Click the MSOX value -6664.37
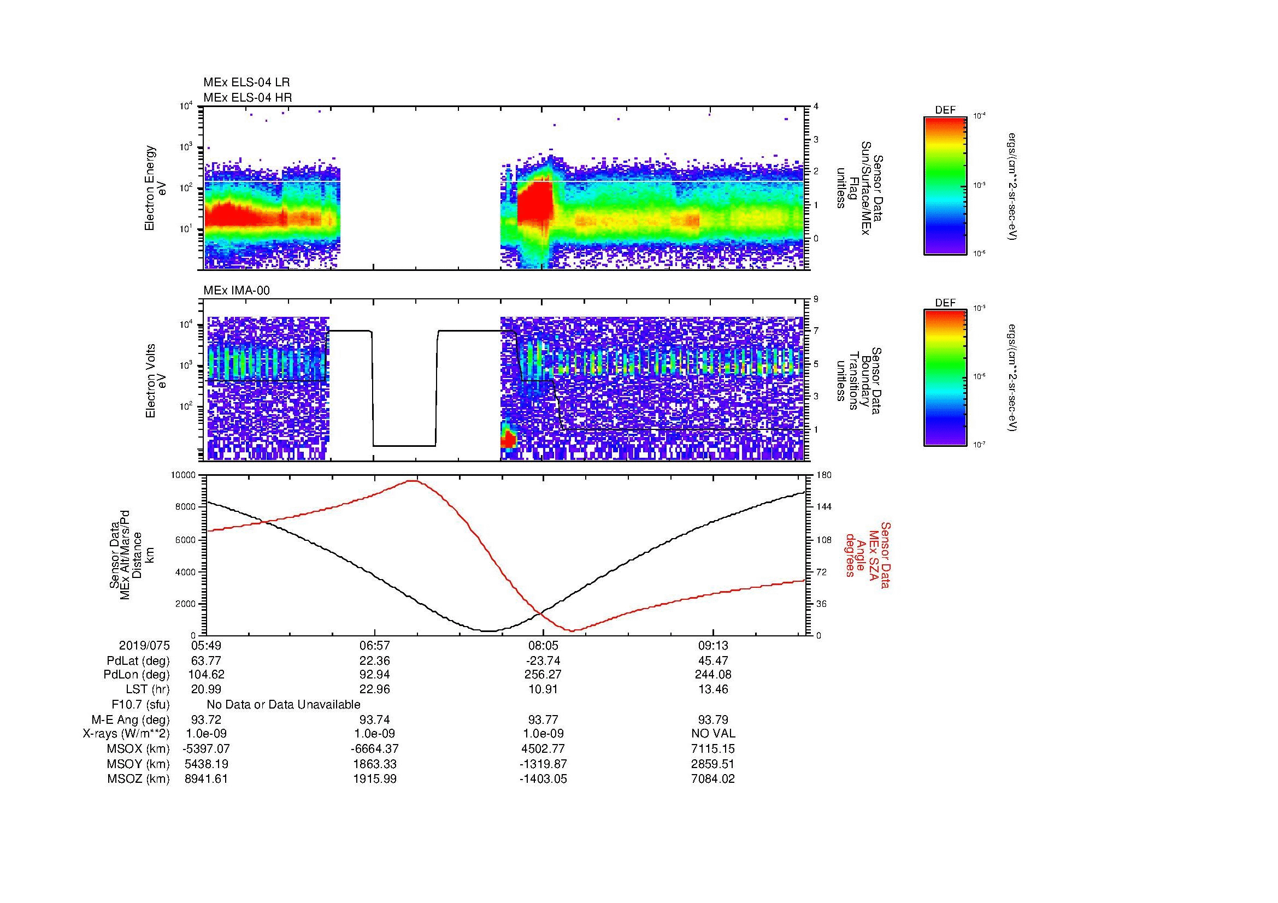 pyautogui.click(x=375, y=749)
